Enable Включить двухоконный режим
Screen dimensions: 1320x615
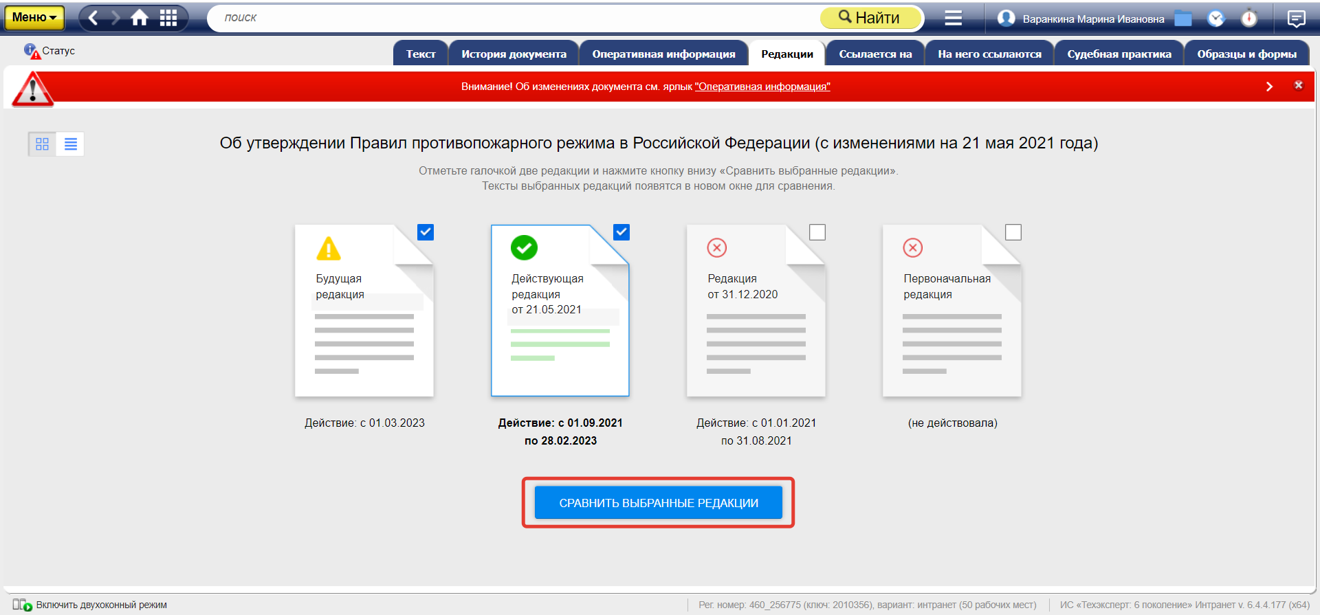coord(101,605)
